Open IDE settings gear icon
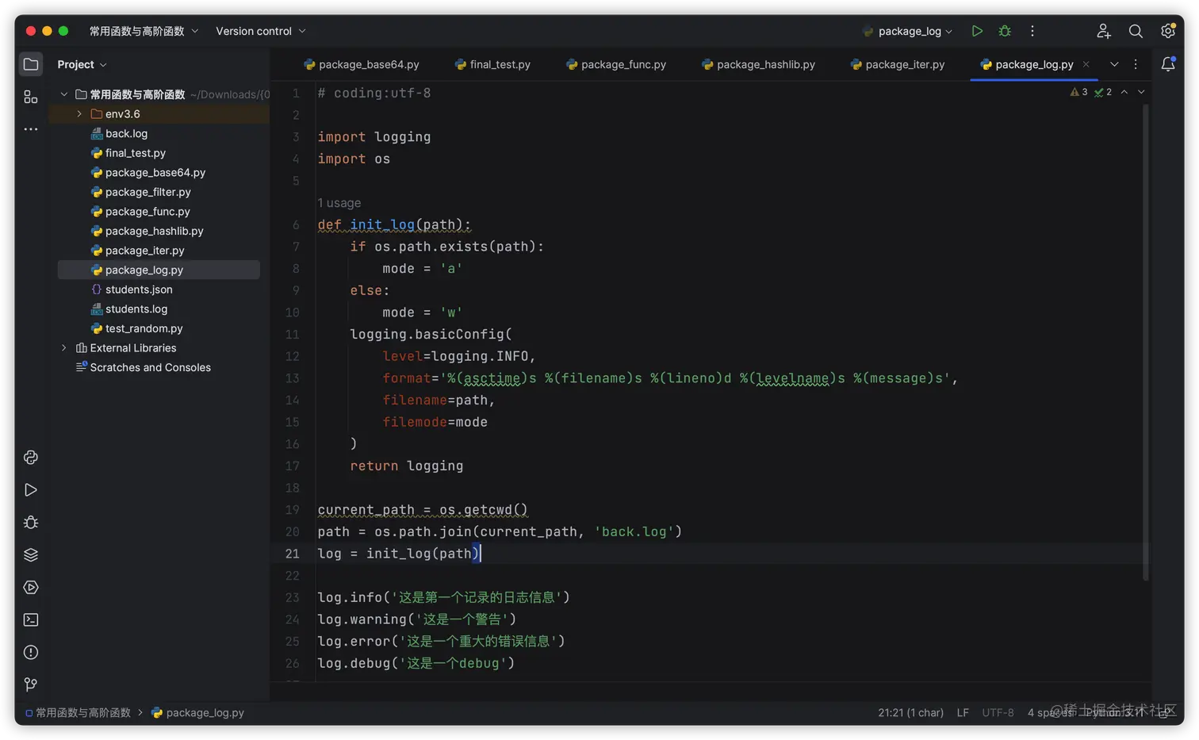 [1167, 31]
